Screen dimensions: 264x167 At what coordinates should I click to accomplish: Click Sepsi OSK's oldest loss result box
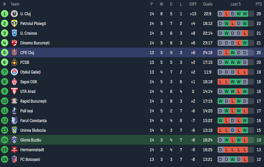pyautogui.click(x=220, y=82)
